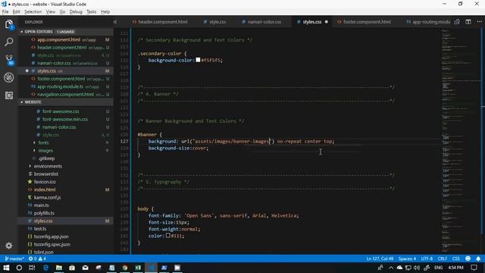485x273 pixels.
Task: Change line endings via CRLF
Action: click(x=443, y=259)
